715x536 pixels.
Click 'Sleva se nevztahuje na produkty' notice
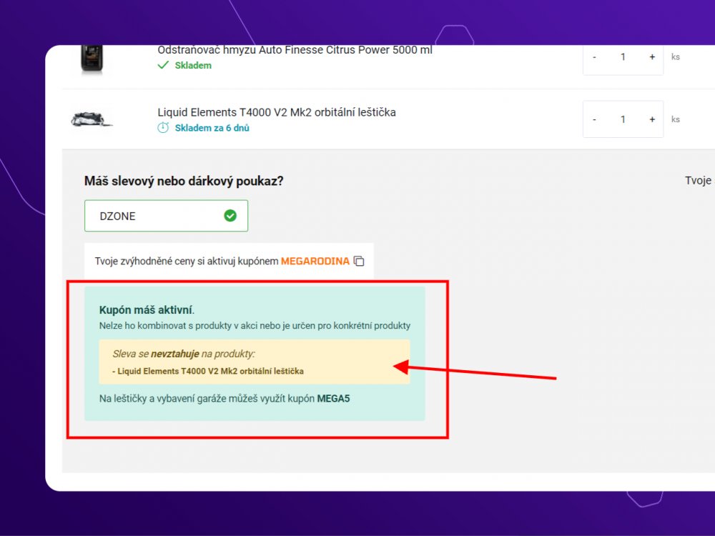coord(184,354)
